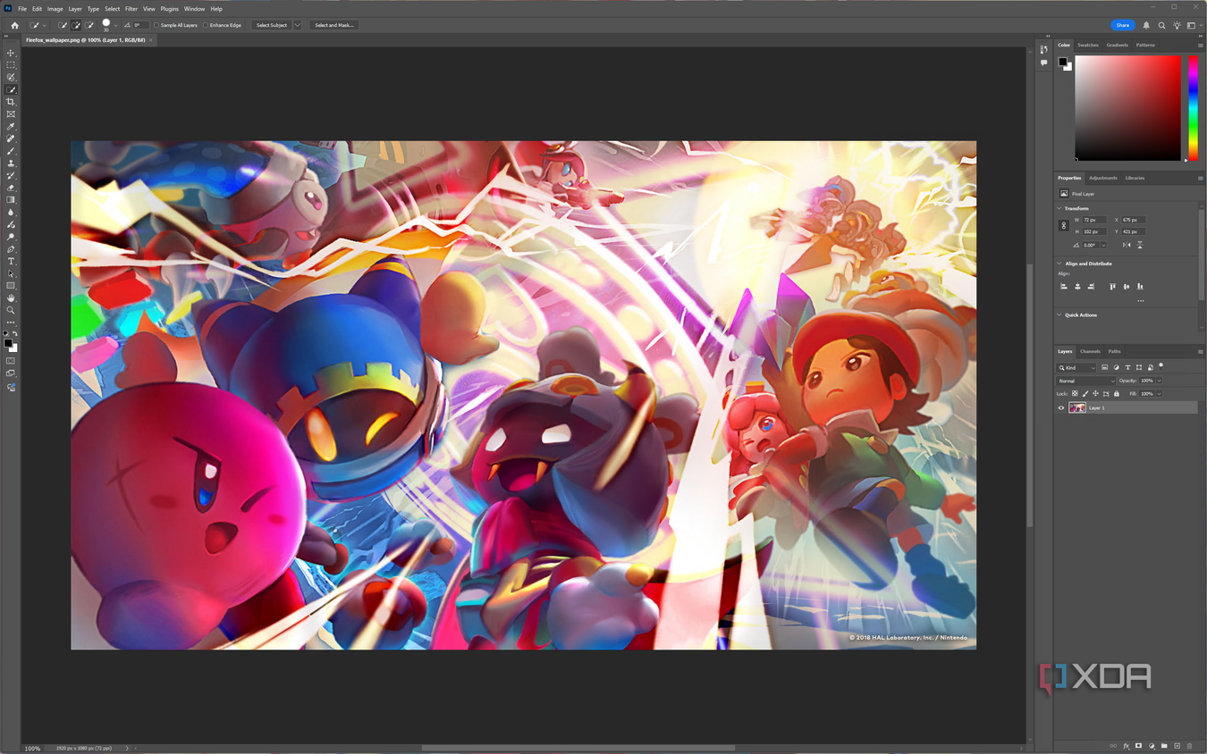The width and height of the screenshot is (1207, 754).
Task: Select the Crop tool
Action: pos(11,102)
